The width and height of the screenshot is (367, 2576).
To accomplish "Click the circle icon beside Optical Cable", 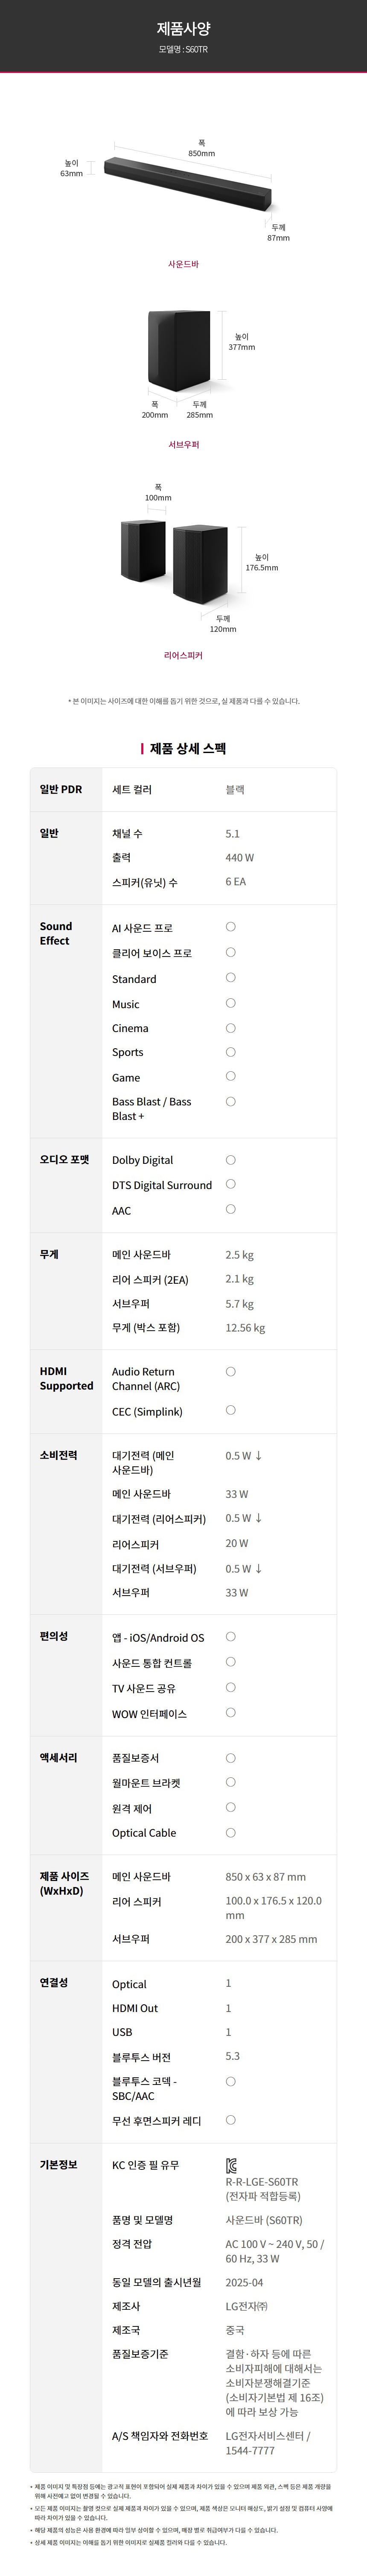I will 231,1832.
